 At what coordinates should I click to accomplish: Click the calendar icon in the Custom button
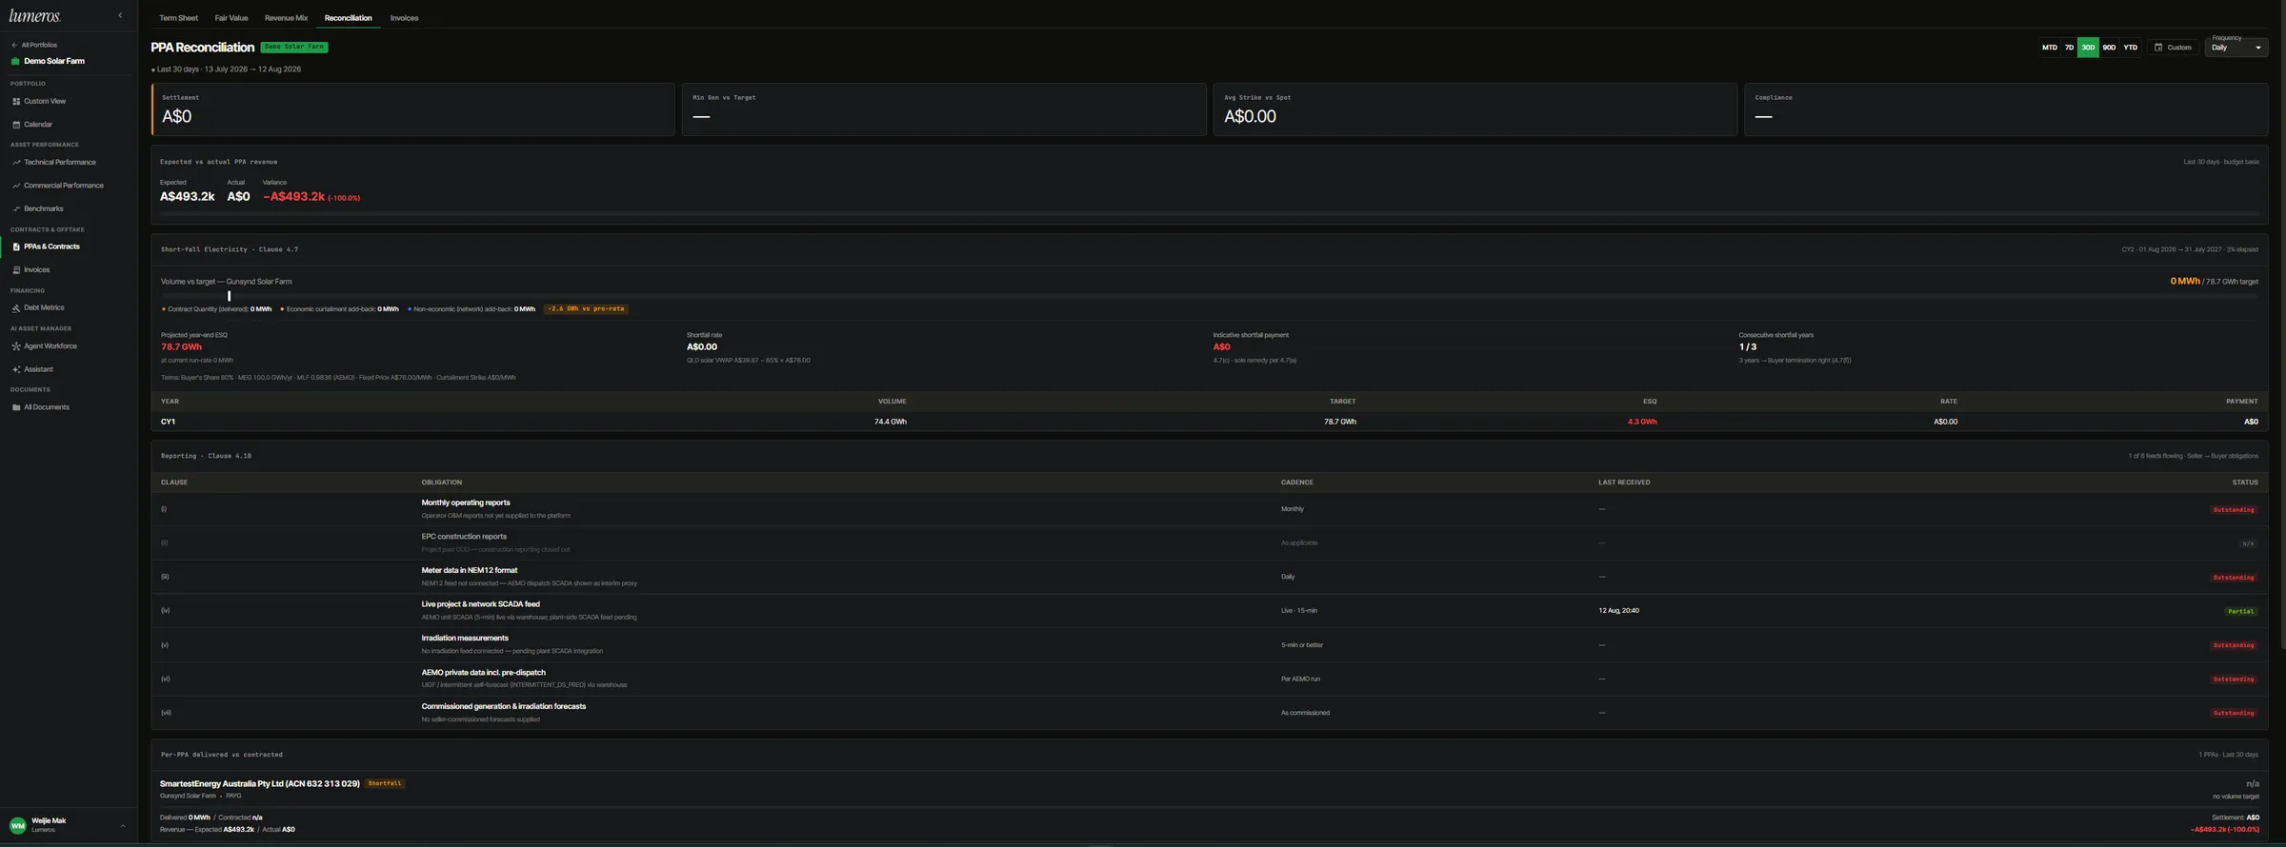pyautogui.click(x=2158, y=48)
